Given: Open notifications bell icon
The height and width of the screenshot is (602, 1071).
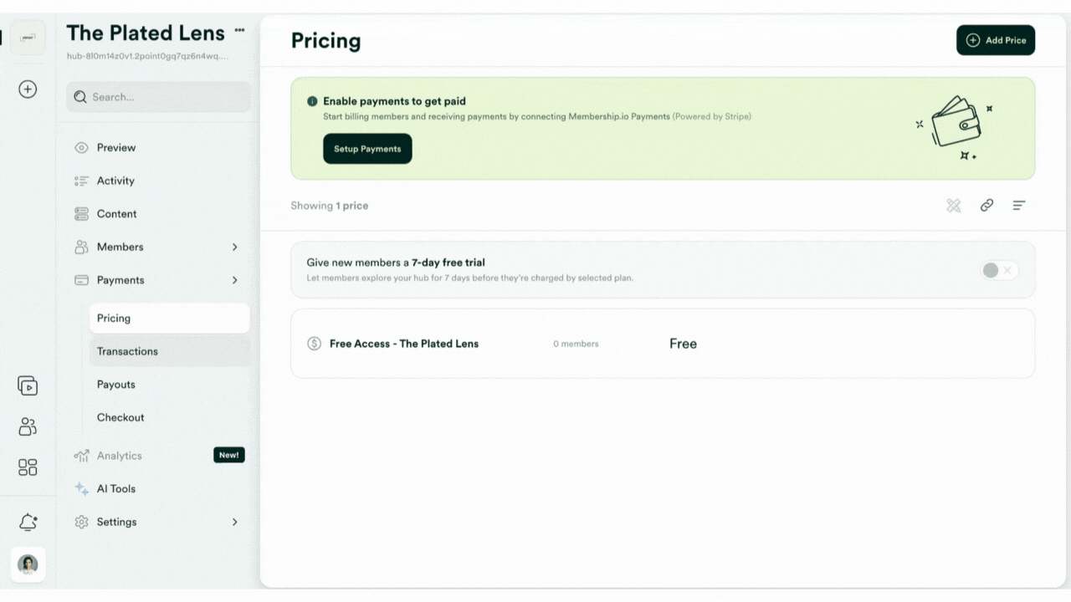Looking at the screenshot, I should pyautogui.click(x=28, y=523).
